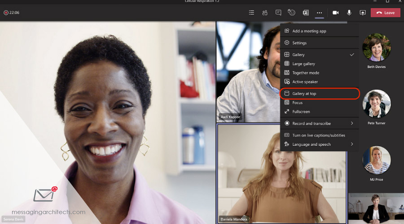
Task: Toggle the camera on or off
Action: 335,13
